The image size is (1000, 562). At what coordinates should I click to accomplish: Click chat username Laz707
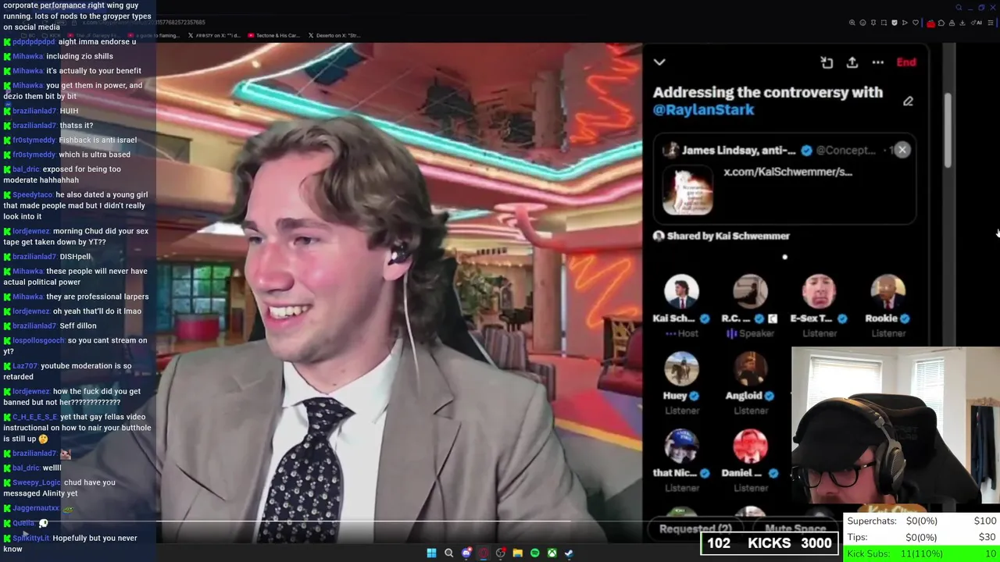coord(25,365)
